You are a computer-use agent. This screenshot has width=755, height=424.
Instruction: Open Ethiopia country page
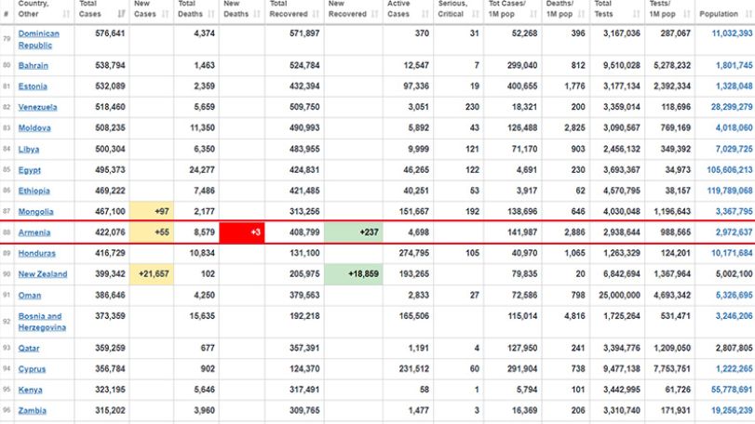[34, 191]
